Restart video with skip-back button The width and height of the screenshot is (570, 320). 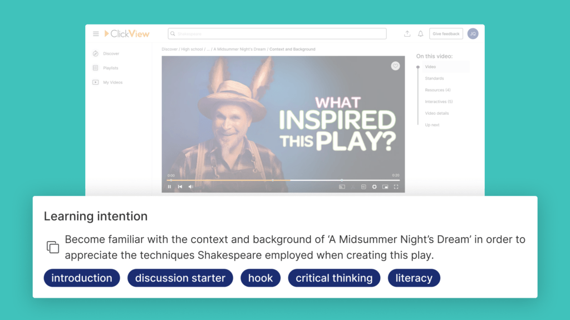click(180, 187)
